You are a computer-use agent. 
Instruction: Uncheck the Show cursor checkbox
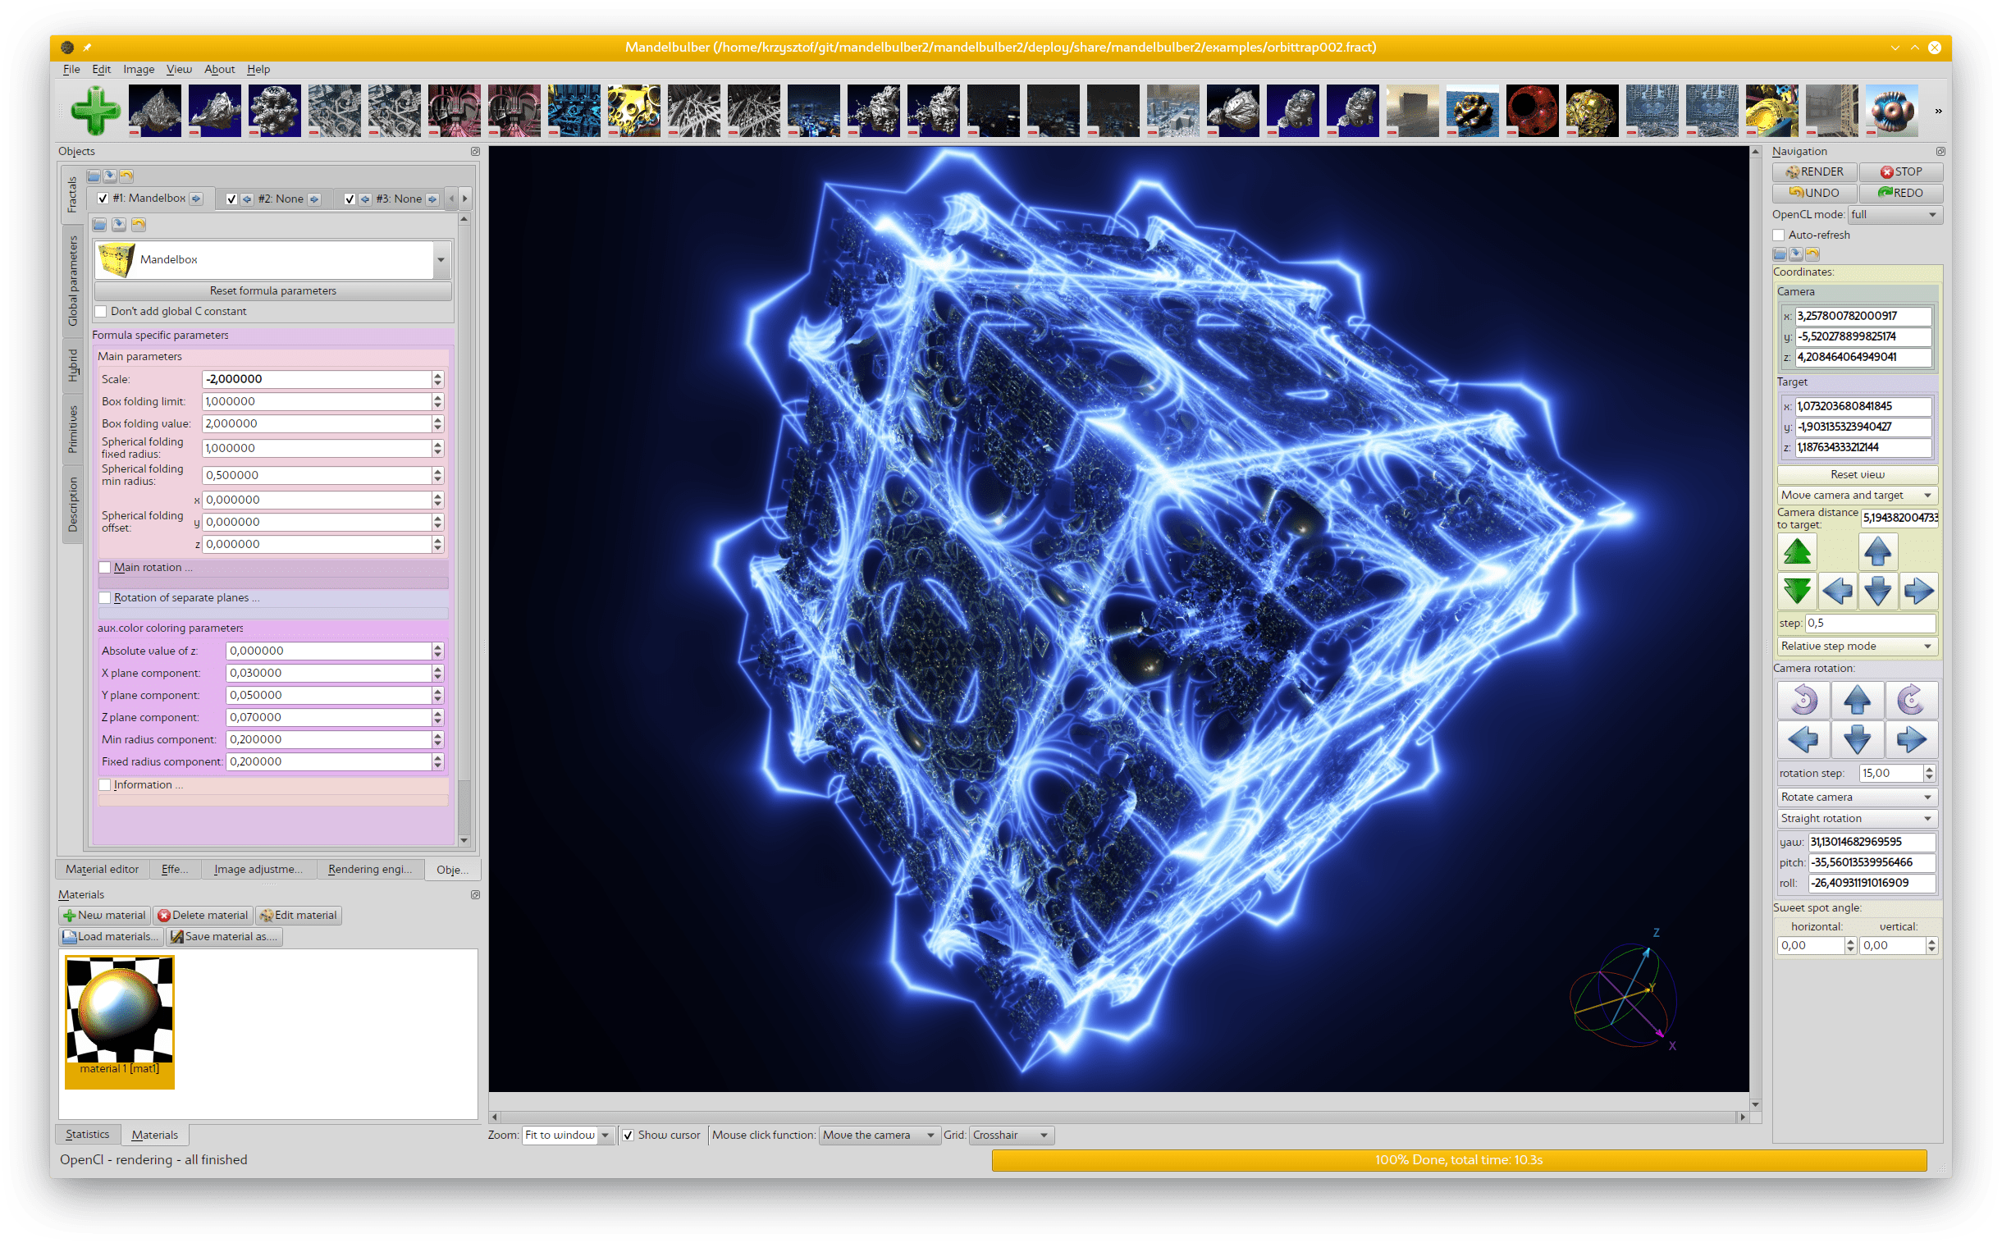click(628, 1136)
